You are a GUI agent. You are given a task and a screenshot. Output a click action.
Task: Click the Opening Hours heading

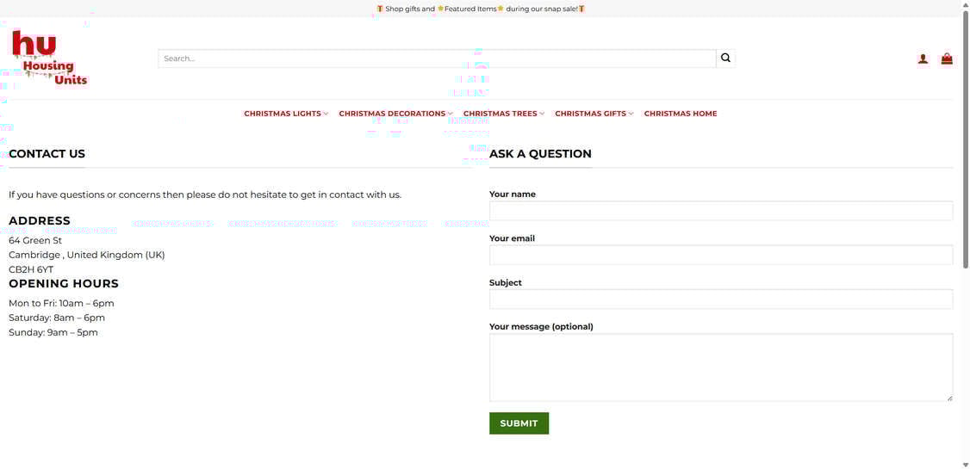pyautogui.click(x=64, y=284)
